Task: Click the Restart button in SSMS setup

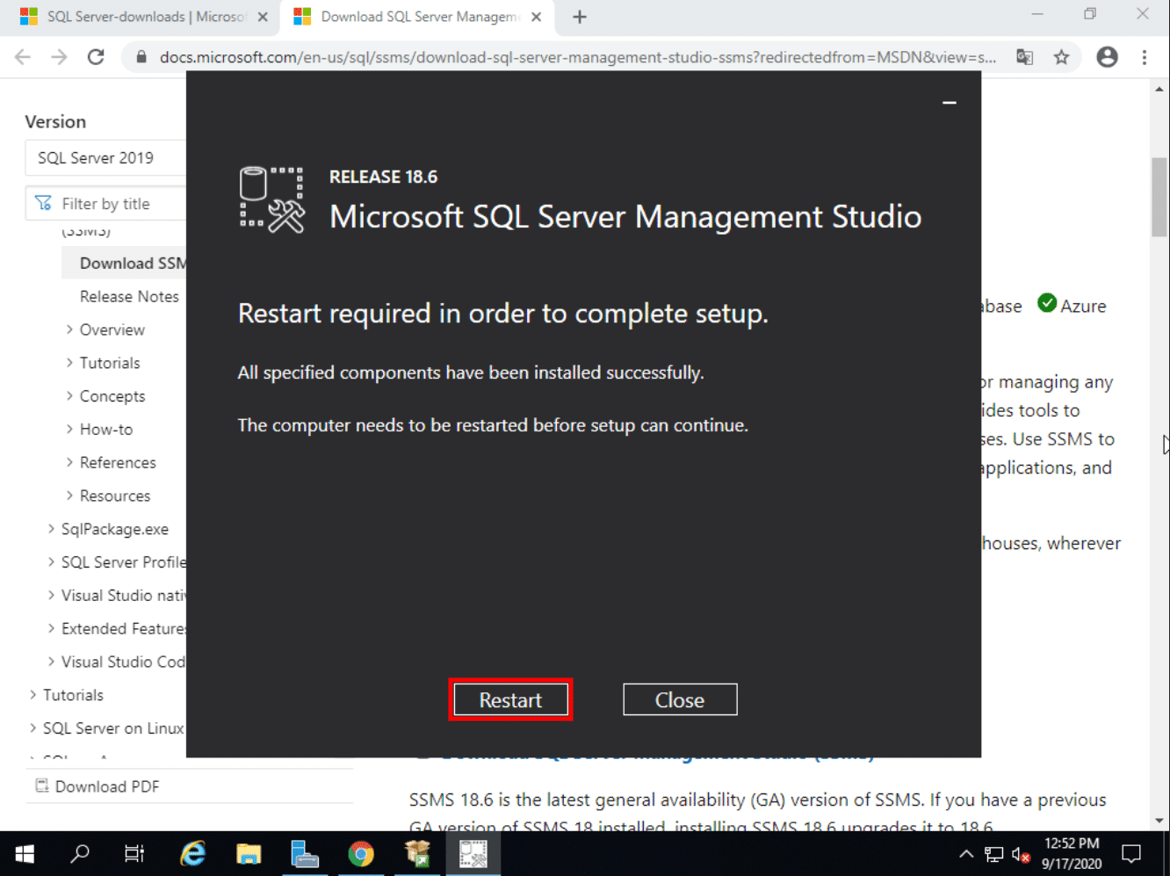Action: pos(510,699)
